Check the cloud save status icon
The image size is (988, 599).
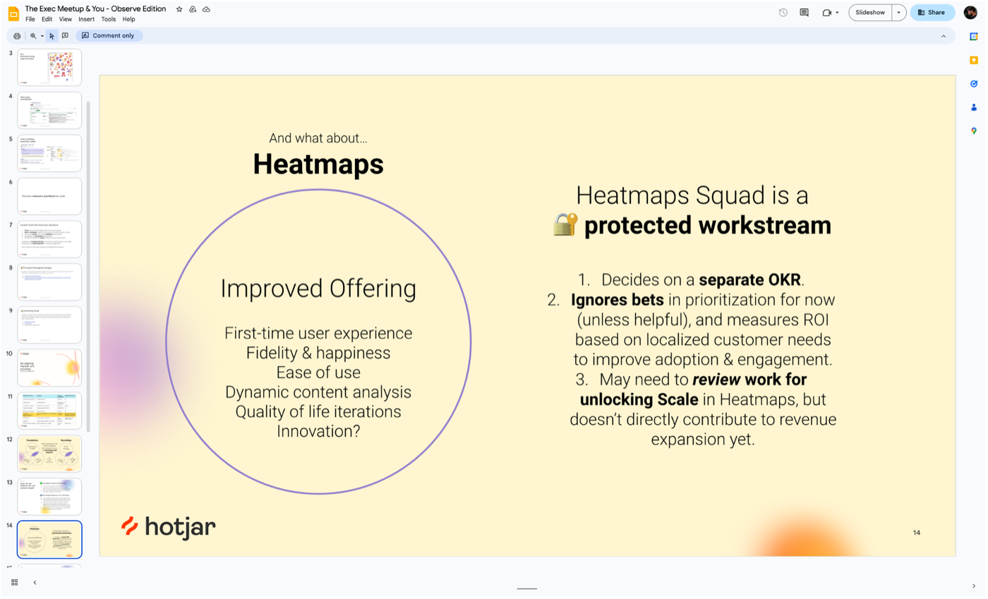click(x=206, y=9)
